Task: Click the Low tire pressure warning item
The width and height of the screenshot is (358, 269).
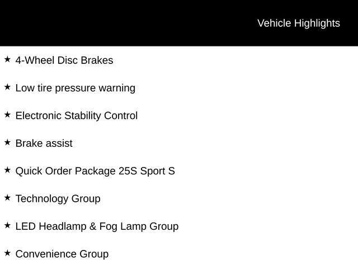Action: click(x=76, y=89)
